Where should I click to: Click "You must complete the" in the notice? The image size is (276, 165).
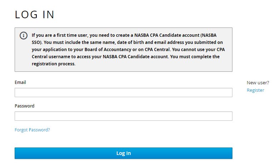(x=195, y=57)
